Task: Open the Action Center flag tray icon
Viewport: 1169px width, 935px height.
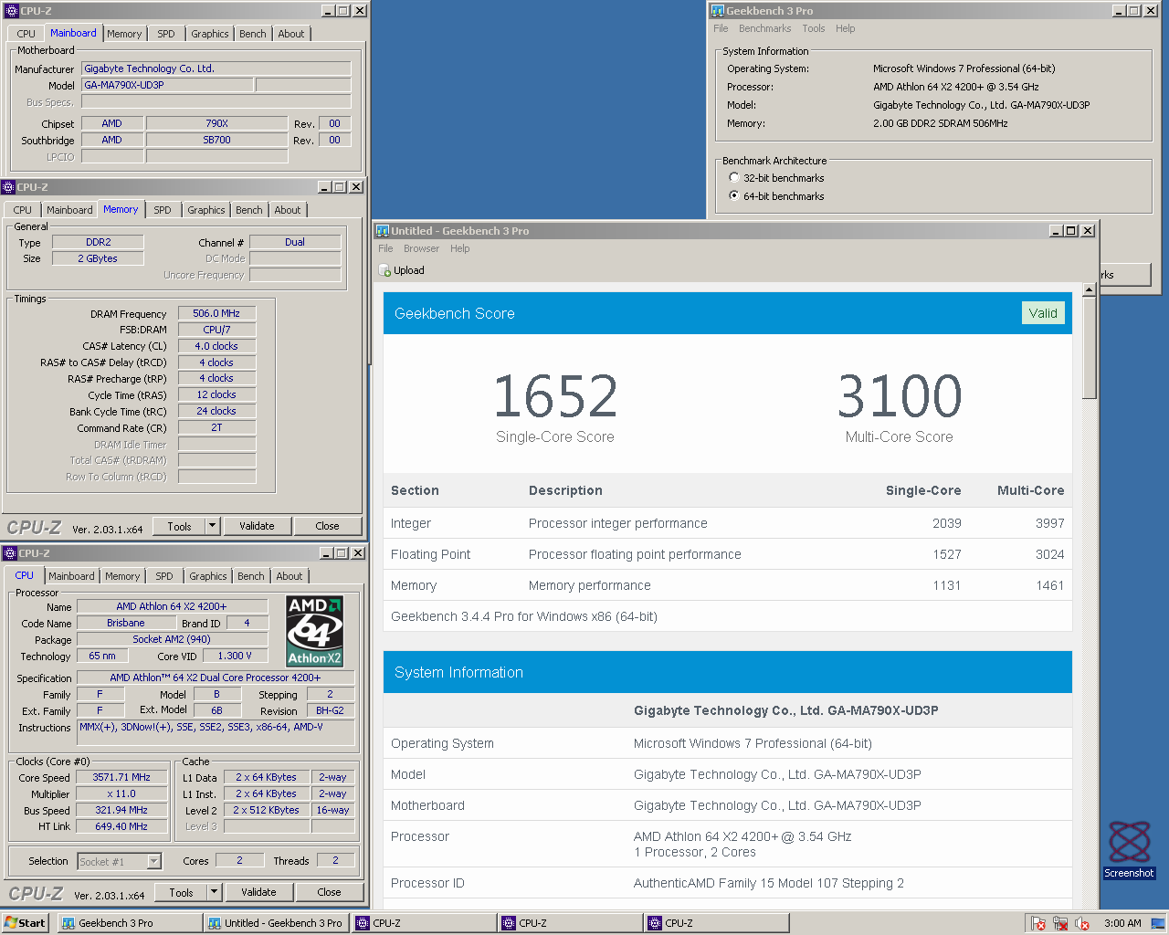Action: coord(1038,923)
